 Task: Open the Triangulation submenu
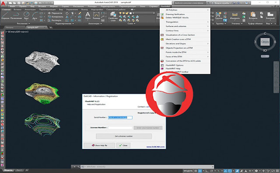[185, 22]
